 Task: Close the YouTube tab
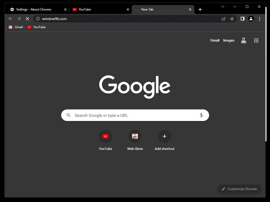[128, 9]
